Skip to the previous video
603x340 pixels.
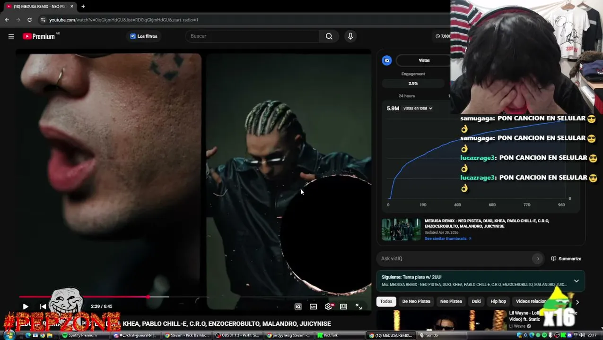(x=43, y=306)
